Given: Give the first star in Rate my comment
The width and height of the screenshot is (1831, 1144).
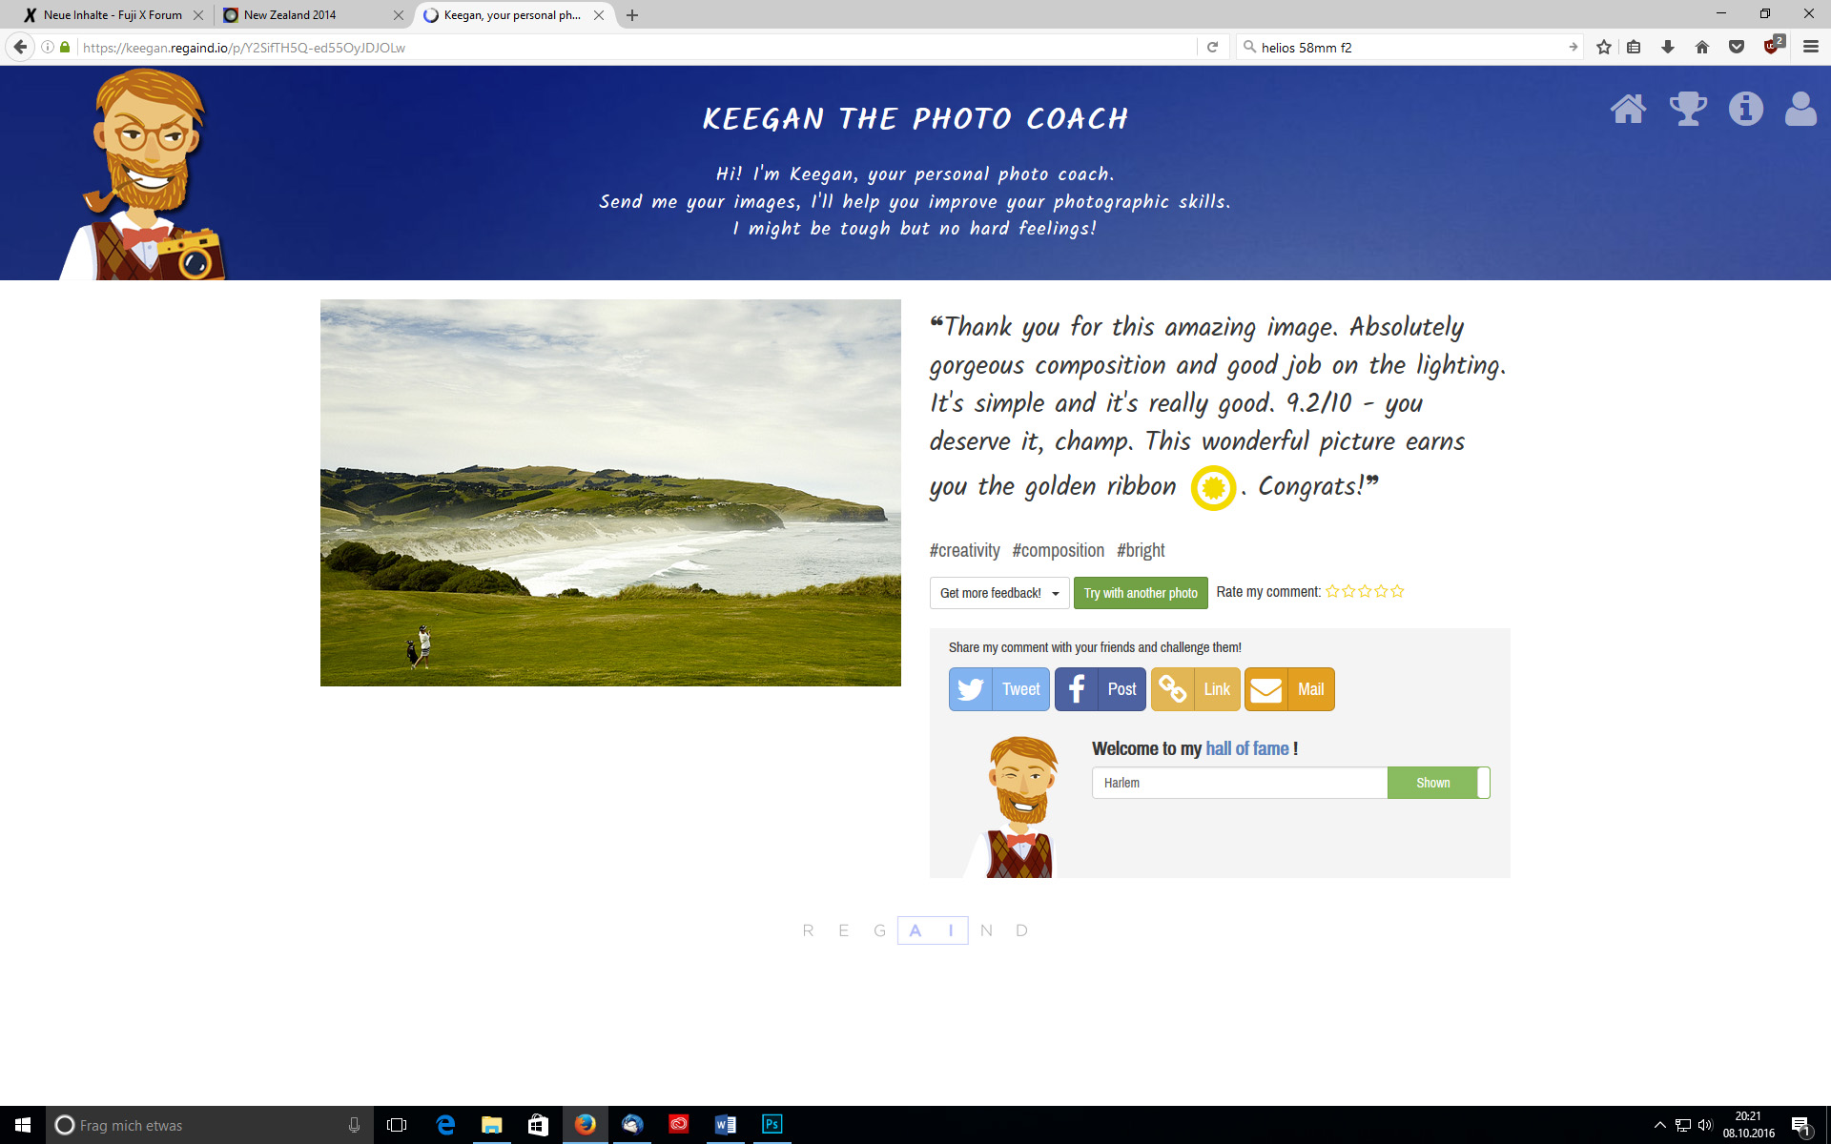Looking at the screenshot, I should point(1332,591).
